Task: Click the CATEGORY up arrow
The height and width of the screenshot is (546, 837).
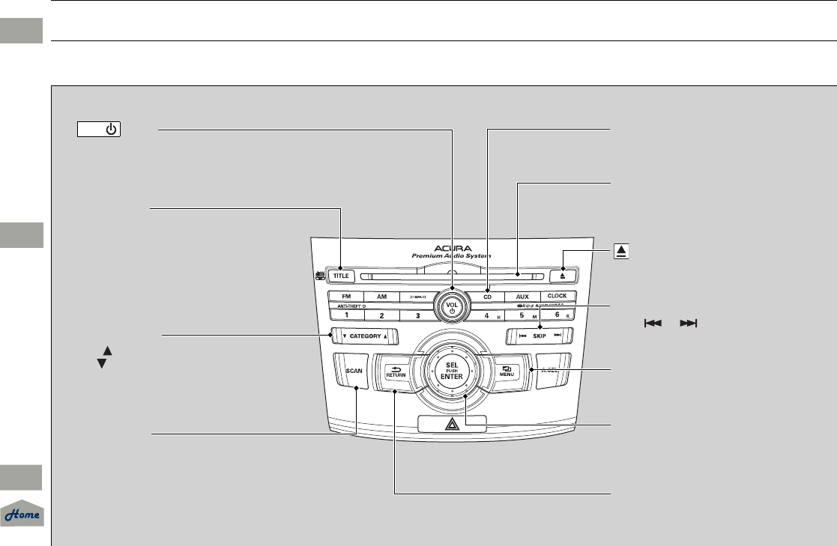Action: tap(385, 336)
